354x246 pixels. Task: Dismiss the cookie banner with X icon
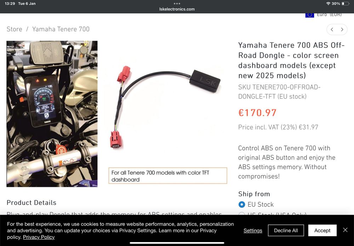[x=345, y=230]
